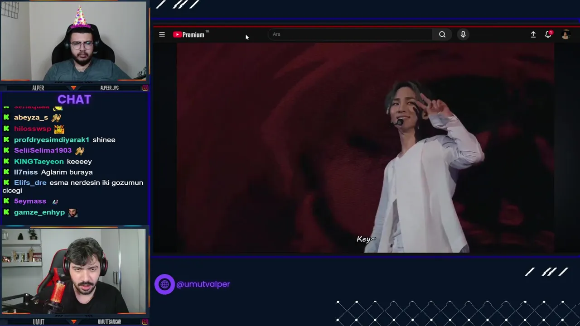This screenshot has width=580, height=326.
Task: Select chat user hilosswsp
Action: point(33,129)
